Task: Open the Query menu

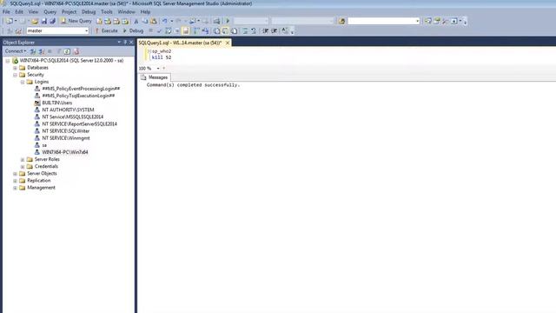Action: pos(50,11)
